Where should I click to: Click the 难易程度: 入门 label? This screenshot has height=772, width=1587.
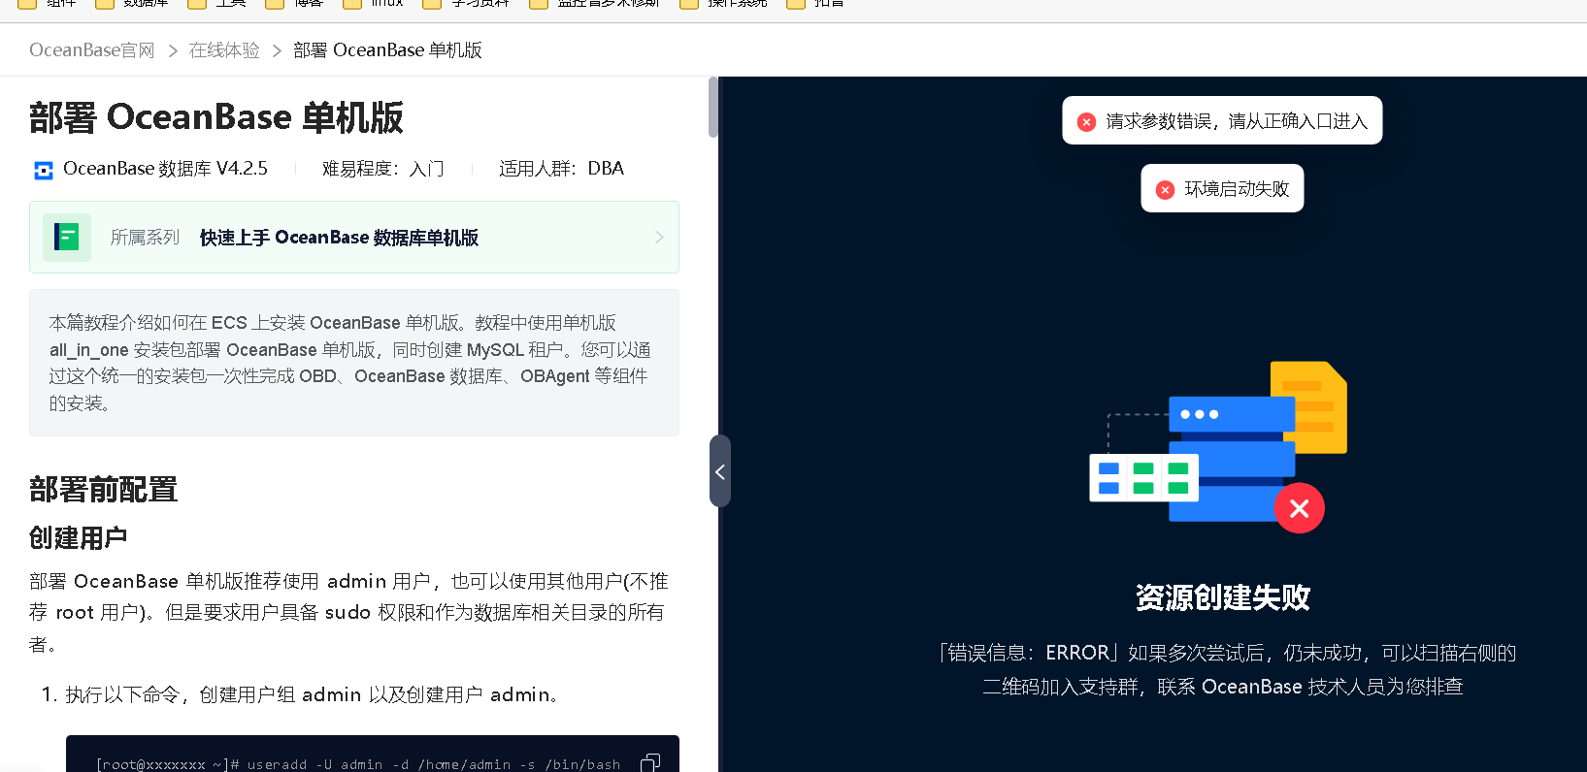[x=383, y=169]
